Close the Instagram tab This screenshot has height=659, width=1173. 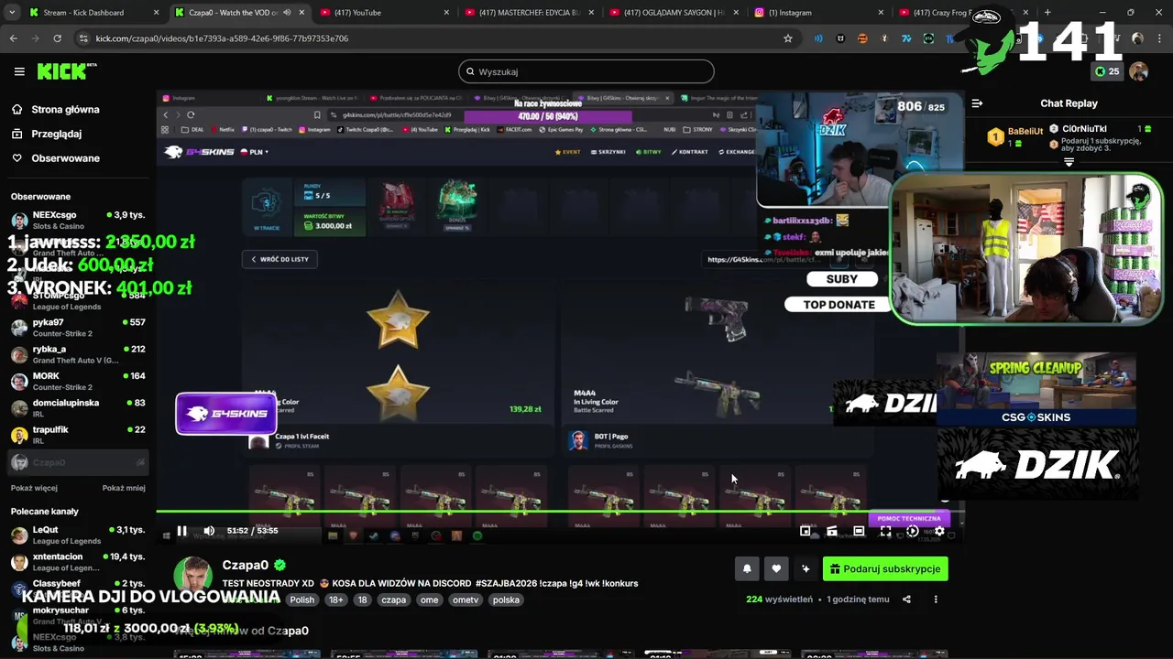(881, 13)
